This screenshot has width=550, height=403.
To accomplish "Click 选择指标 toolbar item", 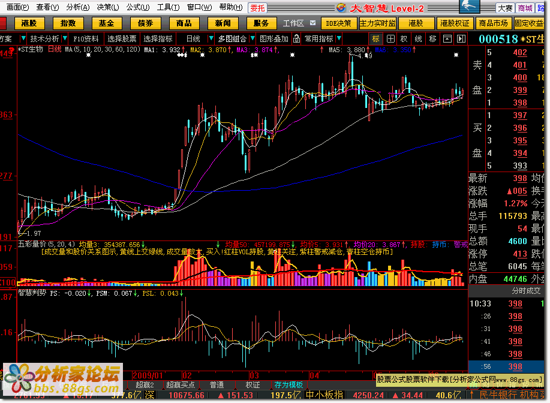I will coord(158,38).
